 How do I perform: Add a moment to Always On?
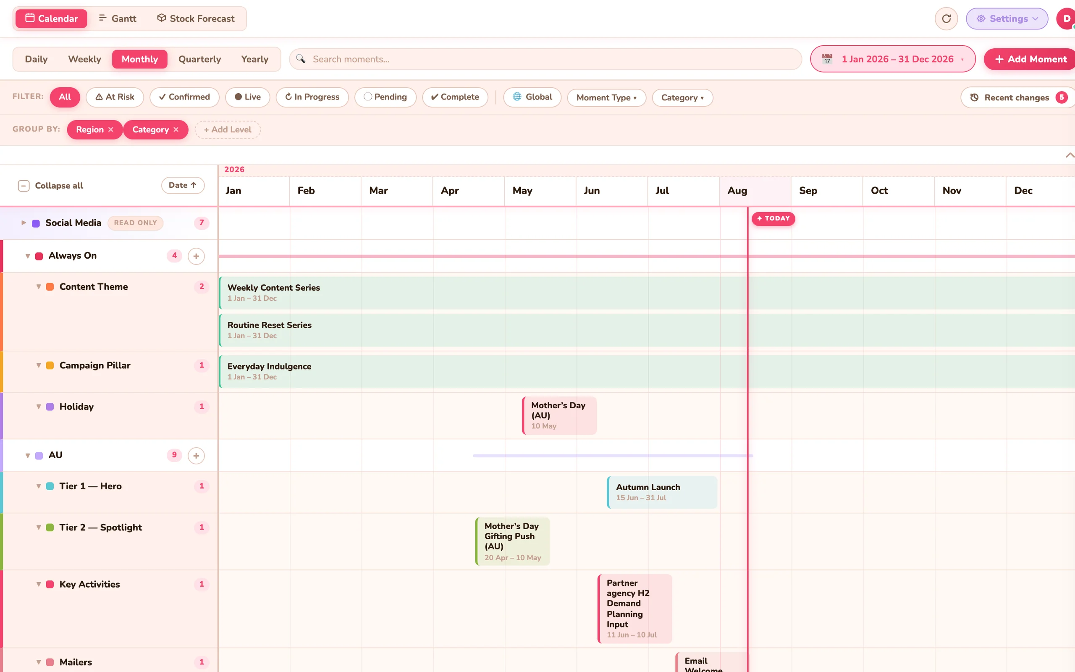coord(196,256)
